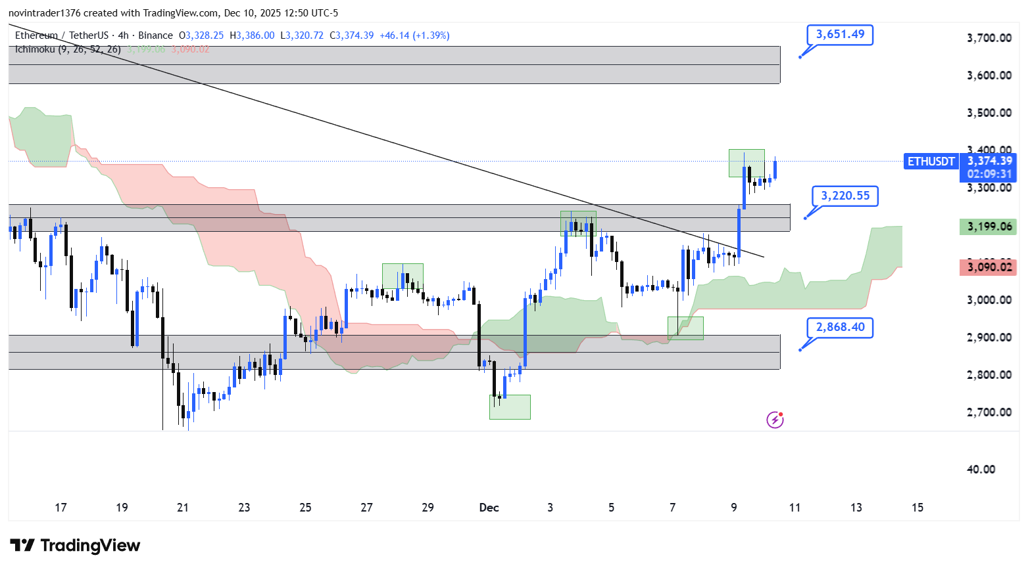
Task: Click the ETHUSDT symbol tag
Action: click(931, 162)
